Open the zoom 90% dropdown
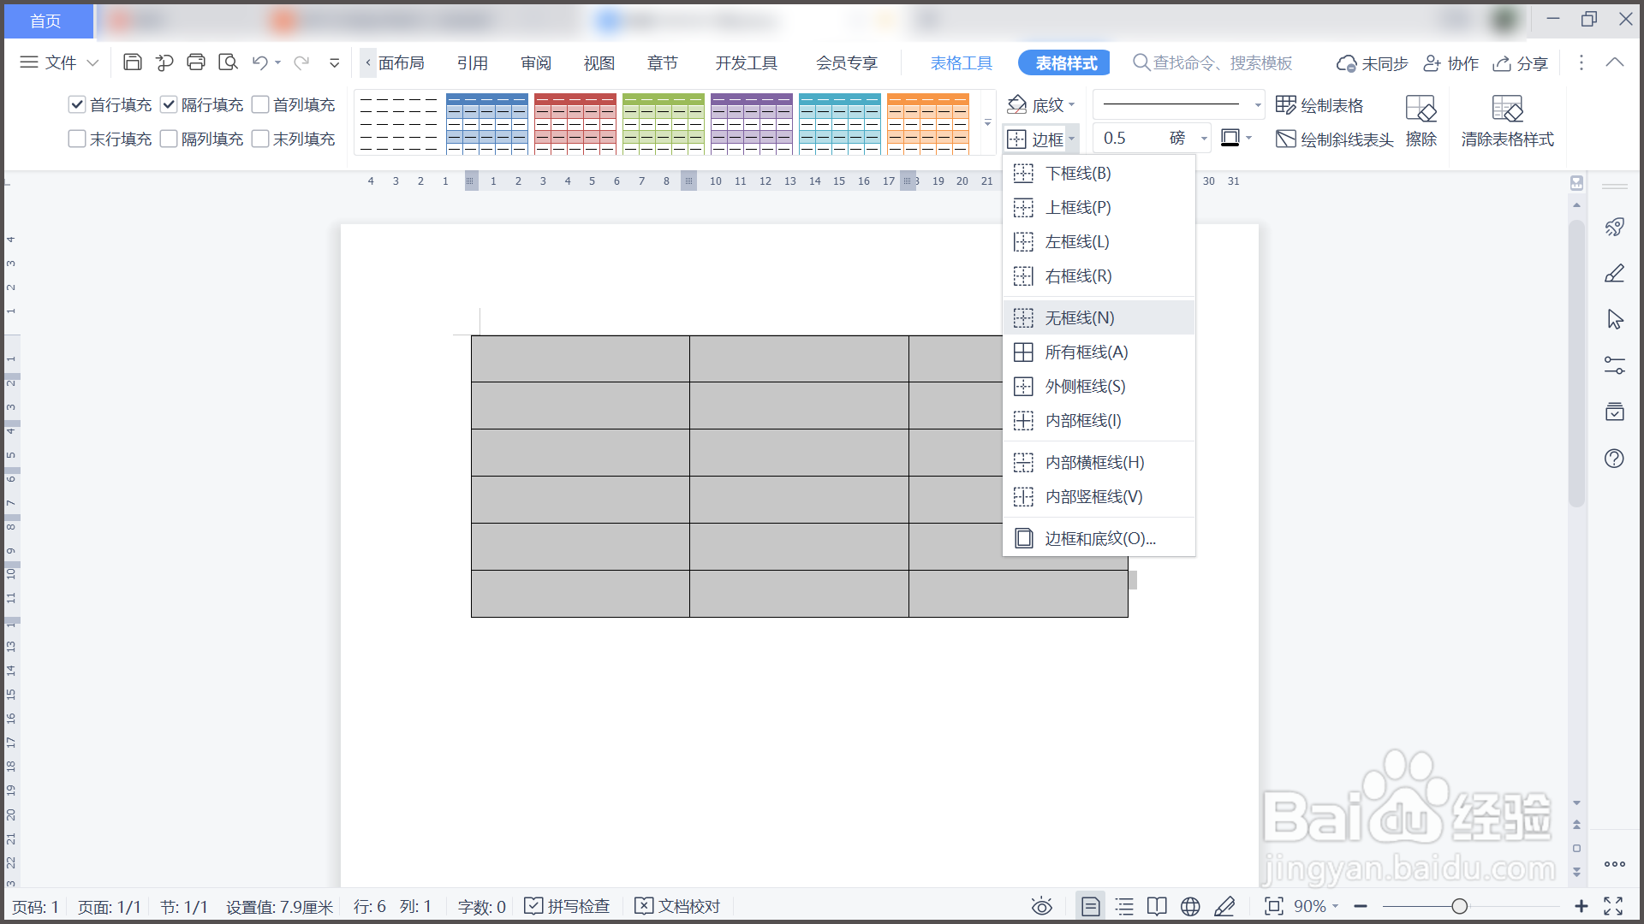The image size is (1644, 924). [x=1335, y=906]
